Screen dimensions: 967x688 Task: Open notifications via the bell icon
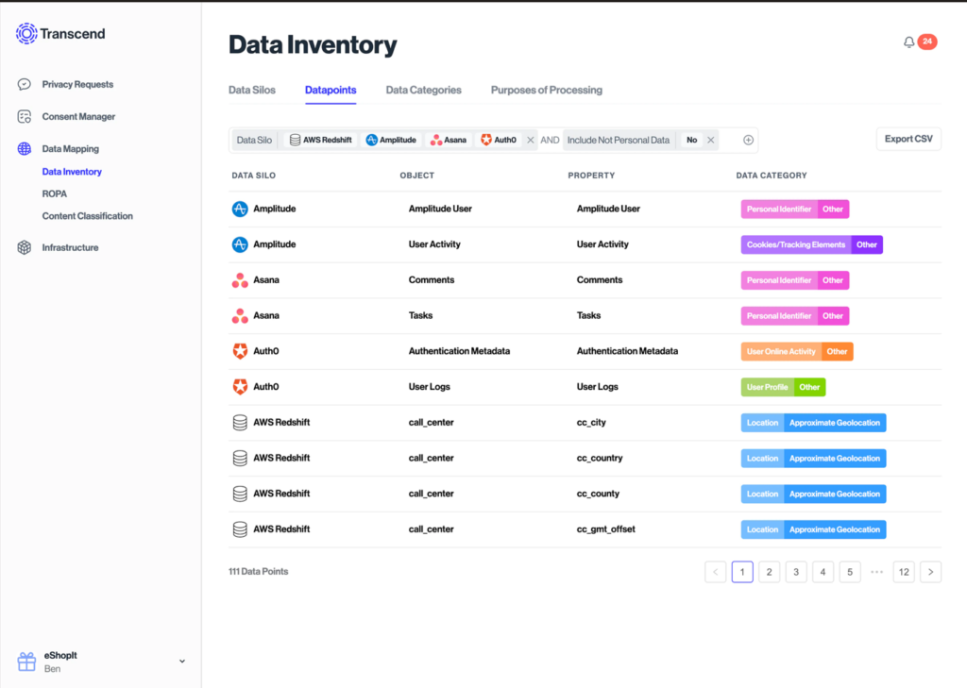(908, 42)
